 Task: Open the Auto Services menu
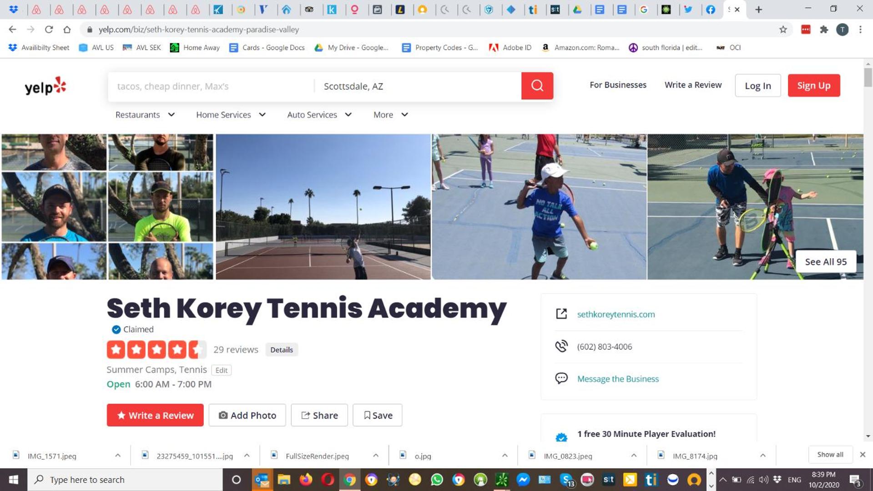pyautogui.click(x=319, y=115)
